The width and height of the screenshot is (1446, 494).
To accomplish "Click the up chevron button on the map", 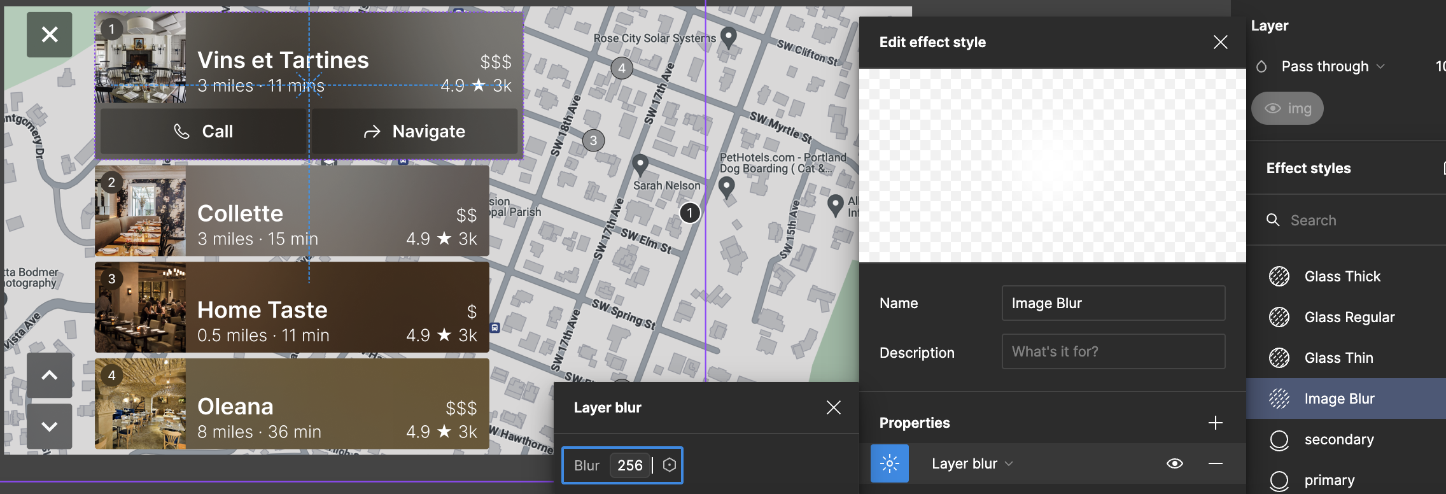I will tap(50, 376).
